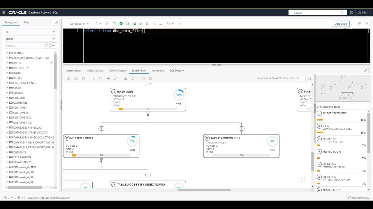Click the scroll-to-top arrow button

coord(302,179)
